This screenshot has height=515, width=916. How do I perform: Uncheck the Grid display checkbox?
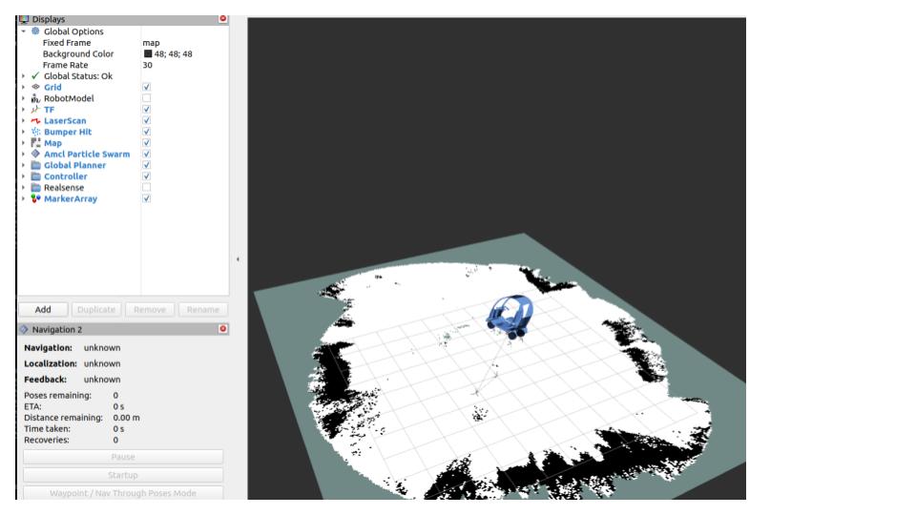(x=147, y=87)
